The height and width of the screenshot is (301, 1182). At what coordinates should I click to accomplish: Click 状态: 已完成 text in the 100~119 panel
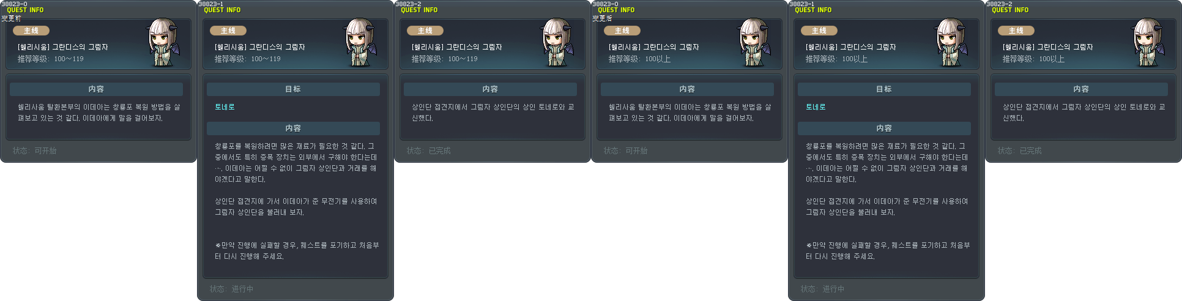click(429, 150)
